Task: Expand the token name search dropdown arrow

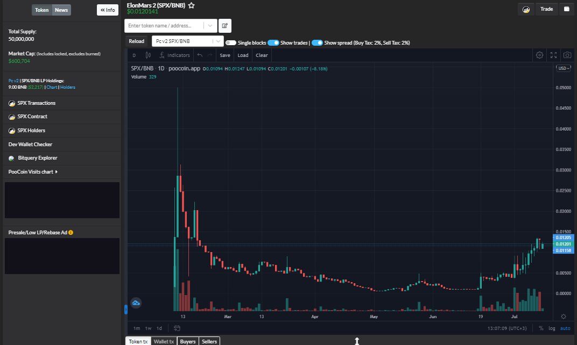Action: pyautogui.click(x=210, y=25)
